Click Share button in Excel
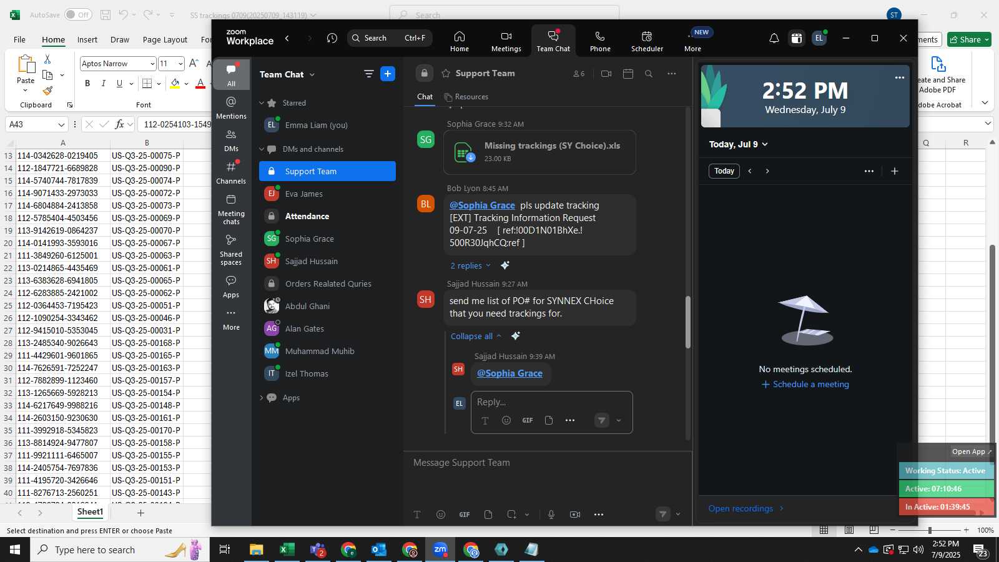 coord(969,39)
